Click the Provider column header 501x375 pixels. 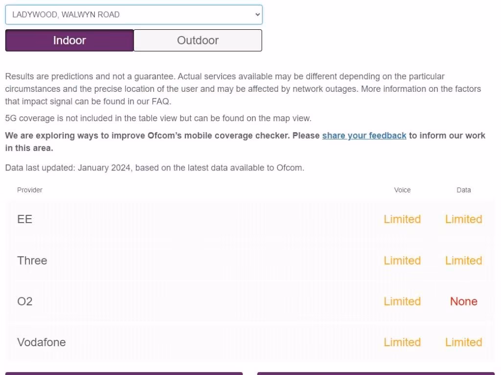(30, 190)
